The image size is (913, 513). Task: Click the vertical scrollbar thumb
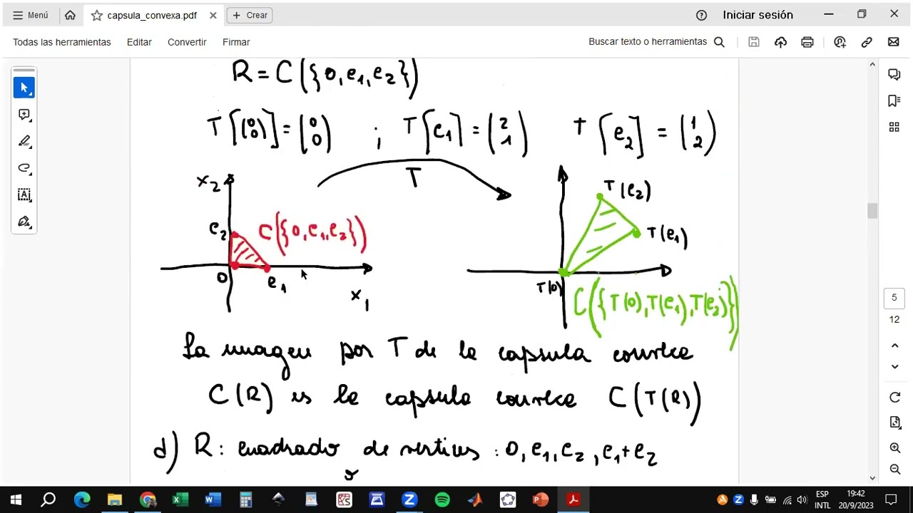[872, 211]
